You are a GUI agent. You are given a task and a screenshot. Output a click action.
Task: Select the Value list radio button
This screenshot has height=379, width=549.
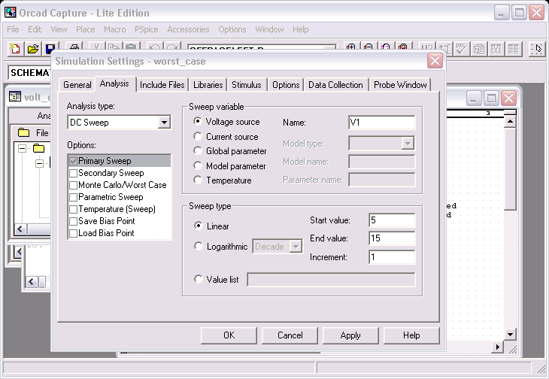pyautogui.click(x=199, y=279)
